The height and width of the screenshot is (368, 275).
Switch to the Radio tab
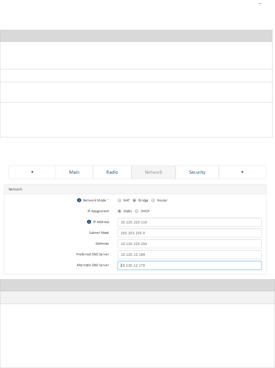point(112,172)
